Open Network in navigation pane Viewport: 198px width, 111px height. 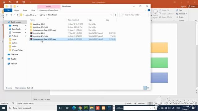pyautogui.click(x=14, y=64)
